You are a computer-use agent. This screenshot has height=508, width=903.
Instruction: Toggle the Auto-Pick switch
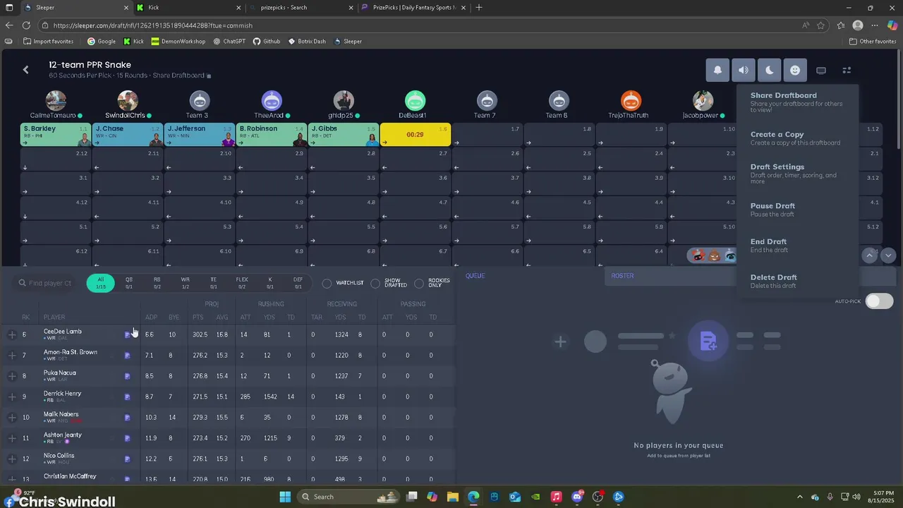879,301
